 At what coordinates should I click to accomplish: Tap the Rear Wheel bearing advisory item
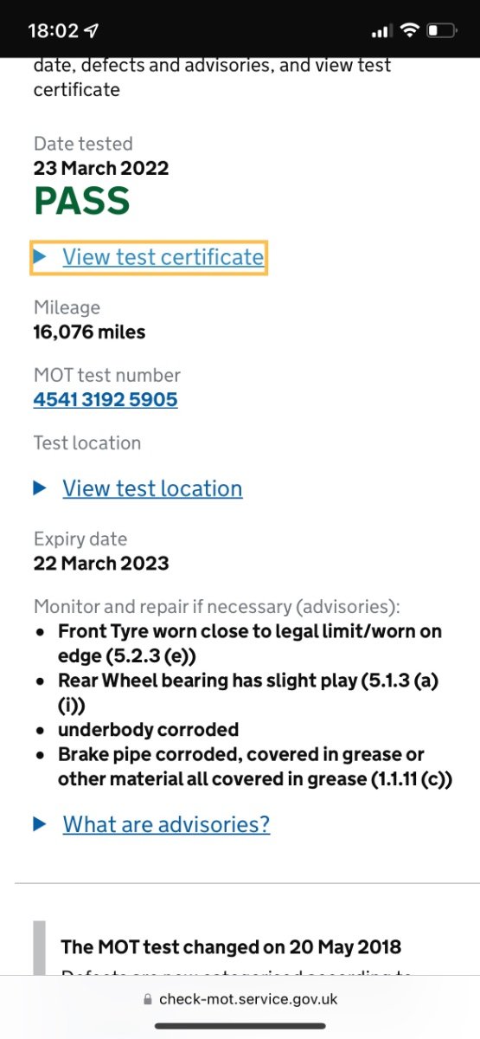tap(248, 693)
